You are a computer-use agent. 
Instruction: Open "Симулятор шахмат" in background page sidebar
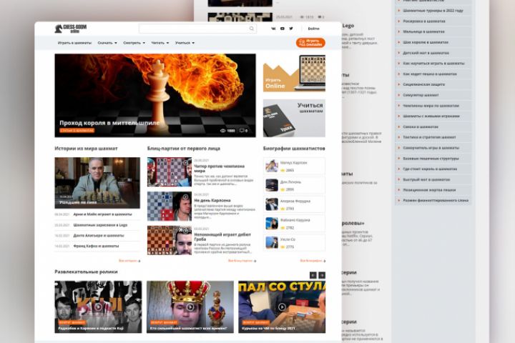click(421, 95)
